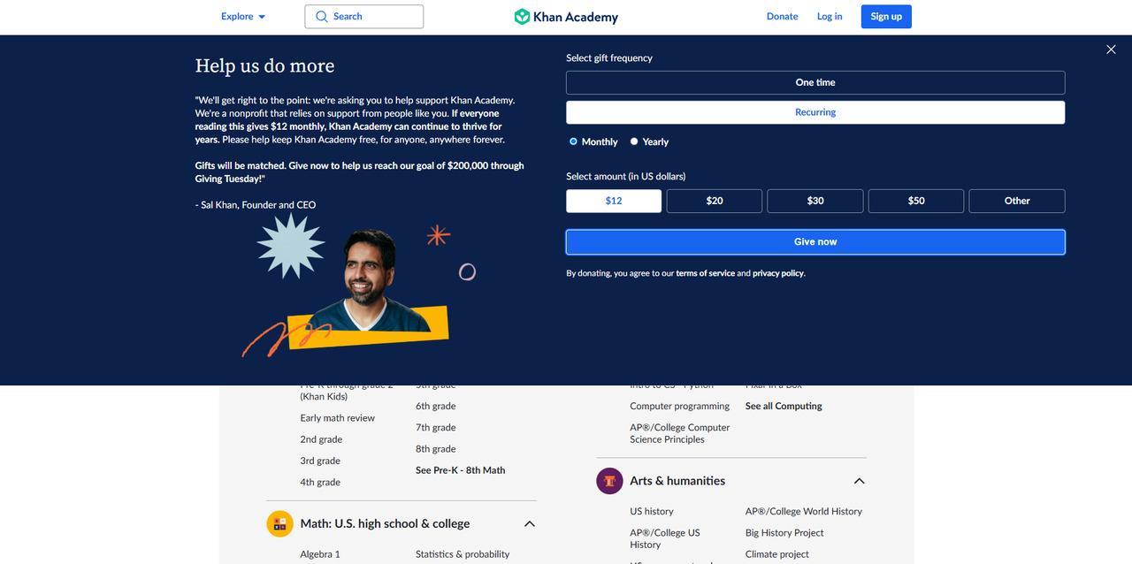Open the Donate link in header
The image size is (1132, 564).
click(782, 17)
